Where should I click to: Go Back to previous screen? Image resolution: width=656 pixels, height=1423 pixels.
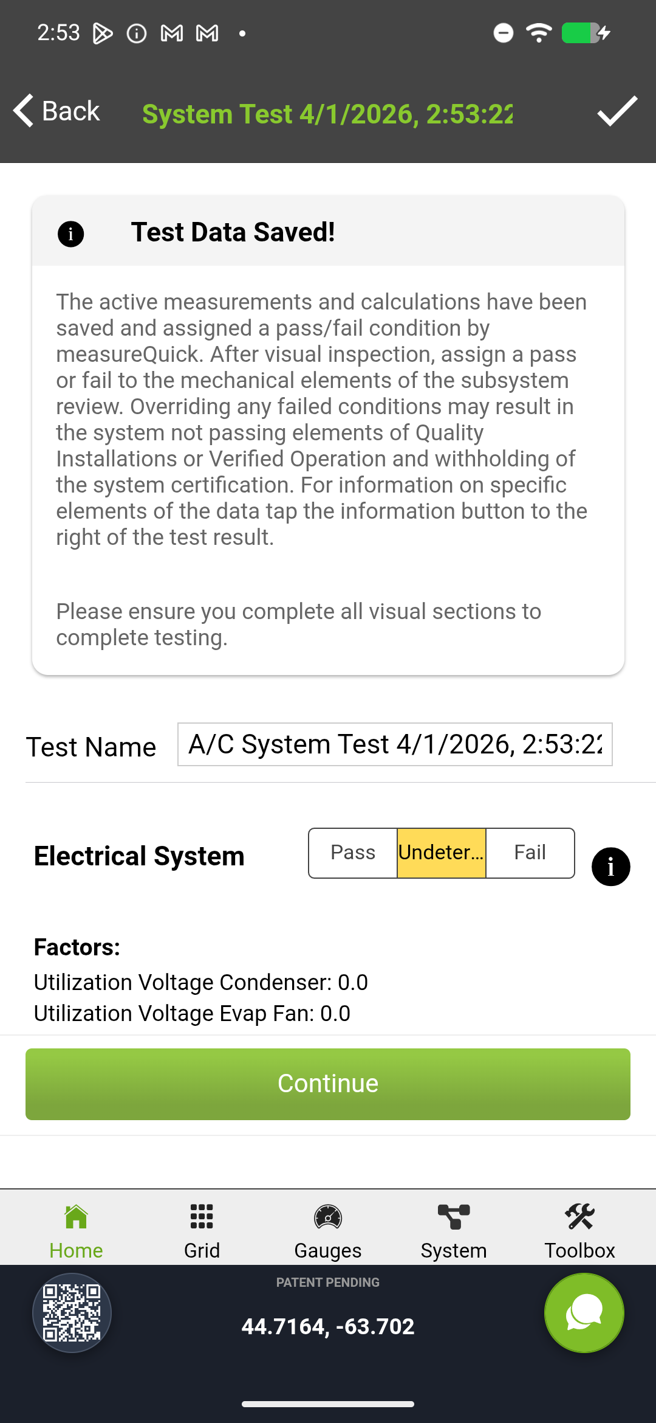point(56,111)
